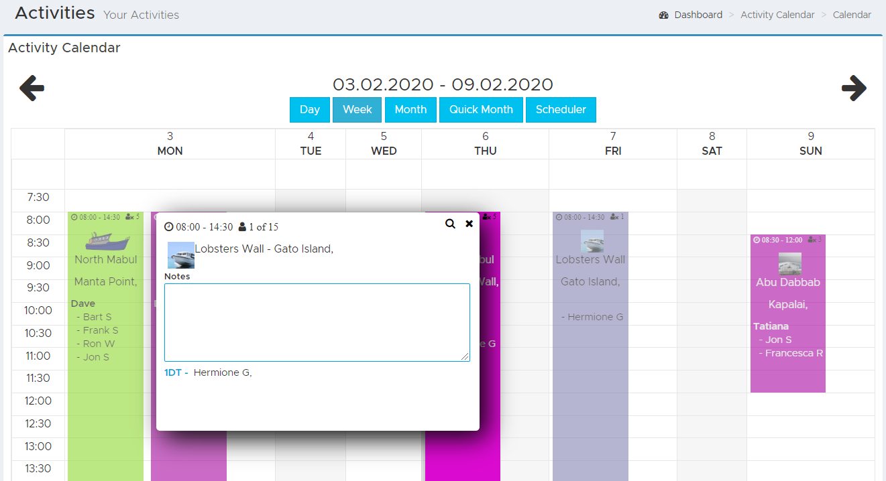Open the Scheduler view
Screen dimensions: 886x481
561,110
